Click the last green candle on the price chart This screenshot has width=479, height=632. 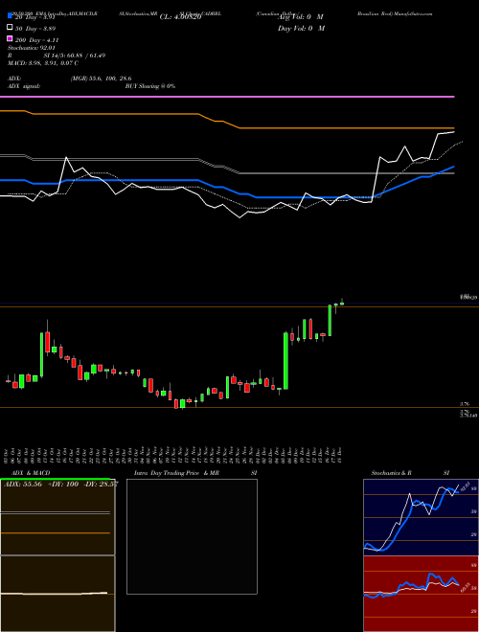click(342, 304)
